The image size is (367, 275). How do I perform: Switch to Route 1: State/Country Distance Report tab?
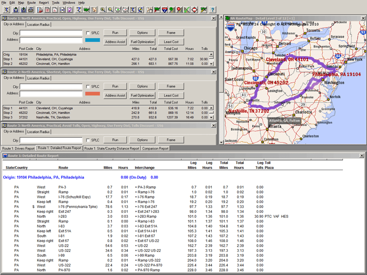click(x=112, y=149)
